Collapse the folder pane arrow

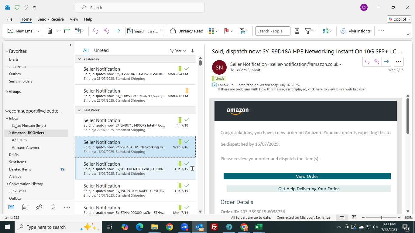70,45
